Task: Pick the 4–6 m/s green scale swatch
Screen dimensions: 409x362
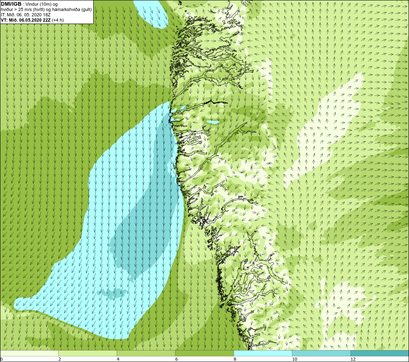Action: (x=146, y=353)
